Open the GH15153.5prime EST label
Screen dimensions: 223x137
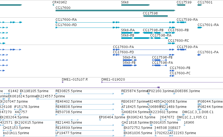coord(17,128)
